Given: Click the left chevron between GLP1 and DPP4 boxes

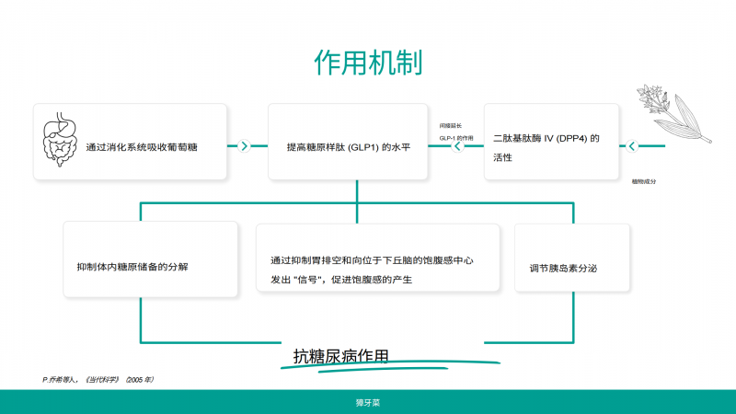Looking at the screenshot, I should [x=457, y=145].
